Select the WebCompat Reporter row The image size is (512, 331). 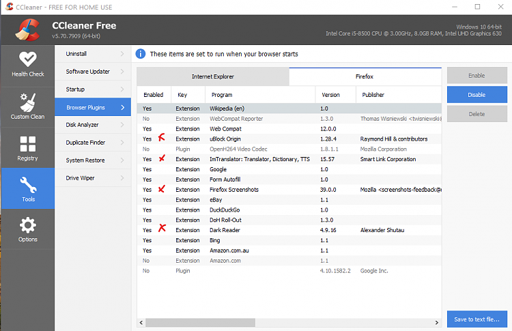[x=289, y=119]
